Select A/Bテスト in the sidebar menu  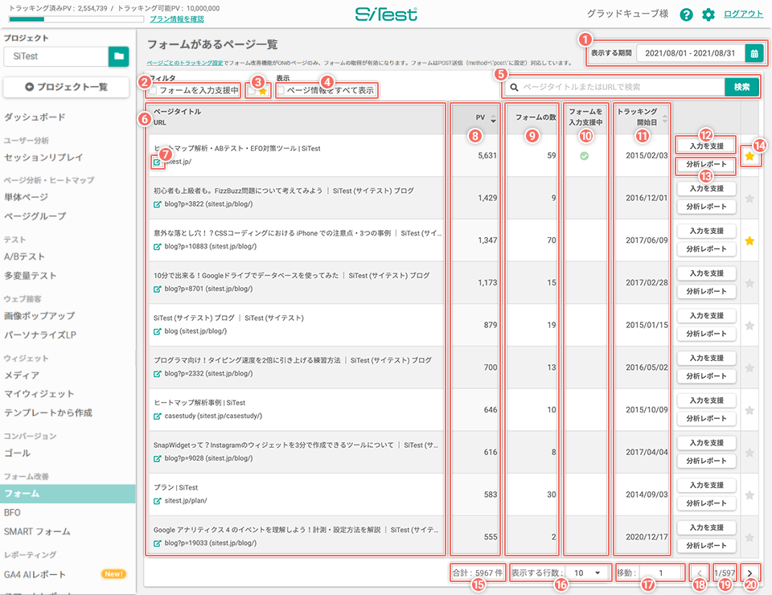25,256
